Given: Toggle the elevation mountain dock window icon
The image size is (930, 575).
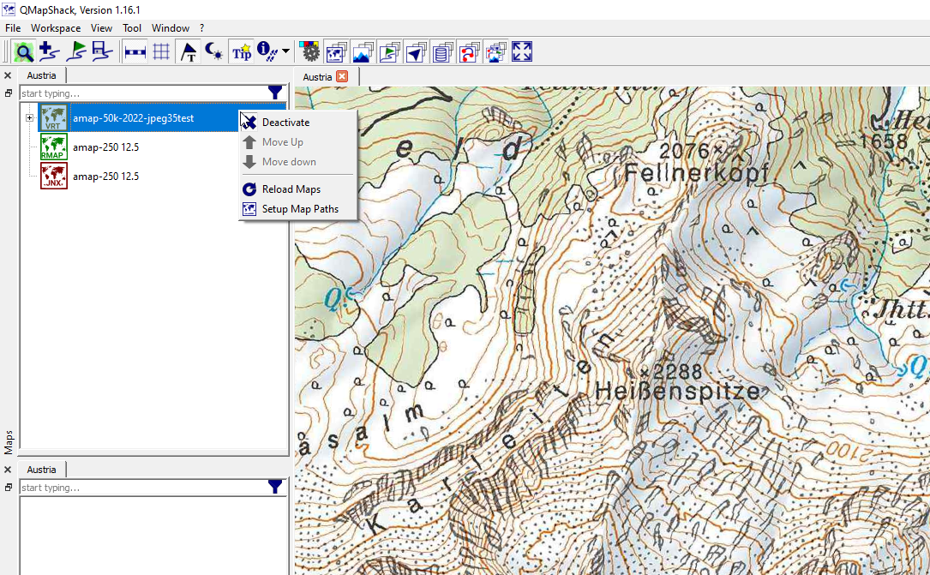Looking at the screenshot, I should click(363, 52).
